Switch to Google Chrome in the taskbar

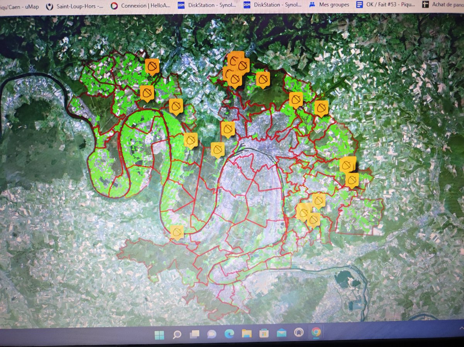(x=316, y=332)
